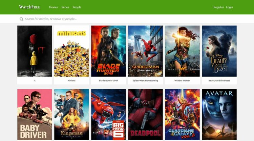Open the Big Hero 6 poster
Screen dimensions: 254x141
coord(108,114)
